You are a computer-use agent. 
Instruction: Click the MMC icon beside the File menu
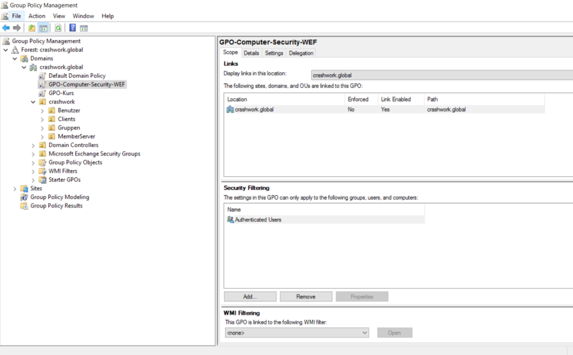(x=4, y=16)
